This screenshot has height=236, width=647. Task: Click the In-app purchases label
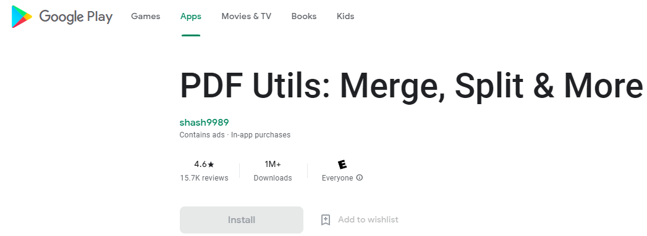261,135
